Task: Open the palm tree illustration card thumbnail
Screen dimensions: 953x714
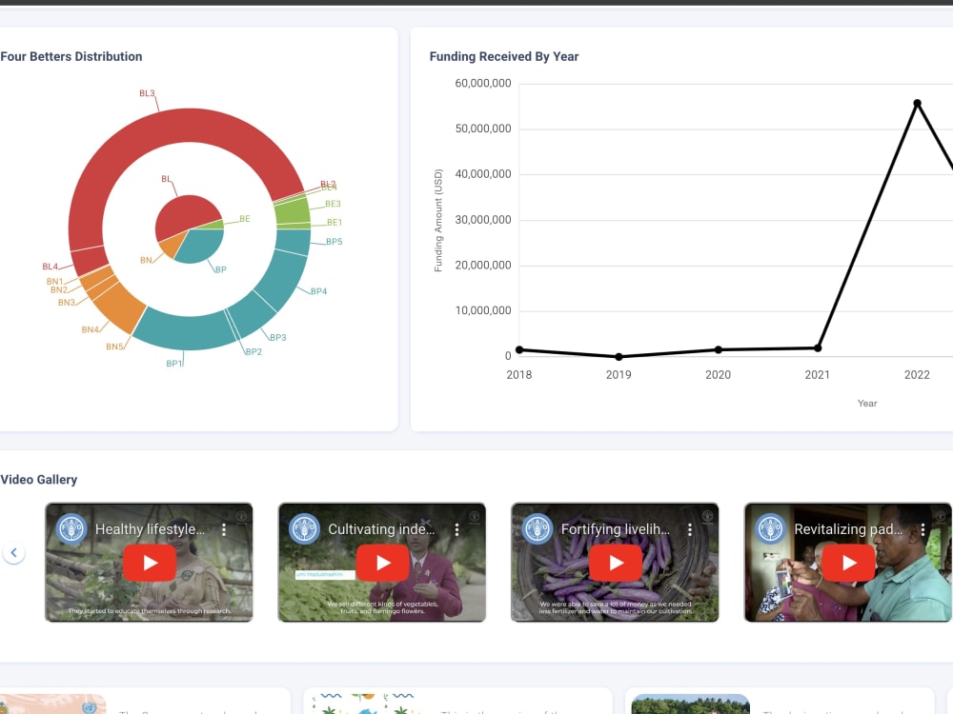Action: [365, 704]
